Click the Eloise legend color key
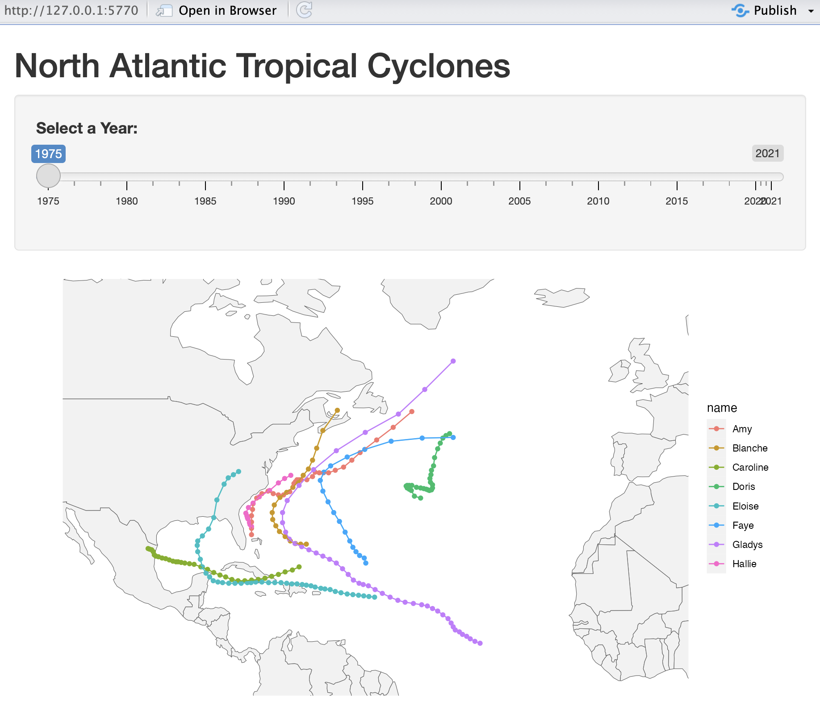The width and height of the screenshot is (820, 711). tap(716, 506)
